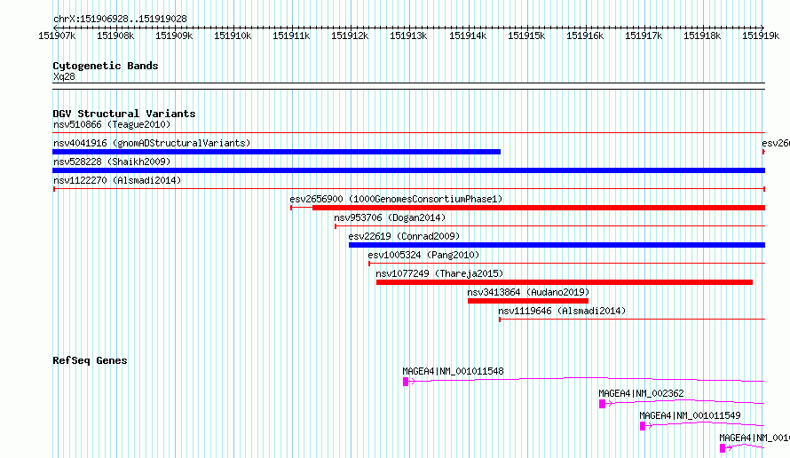Open variant esv22619 (Conrad2009) label
790x458 pixels.
(x=404, y=236)
